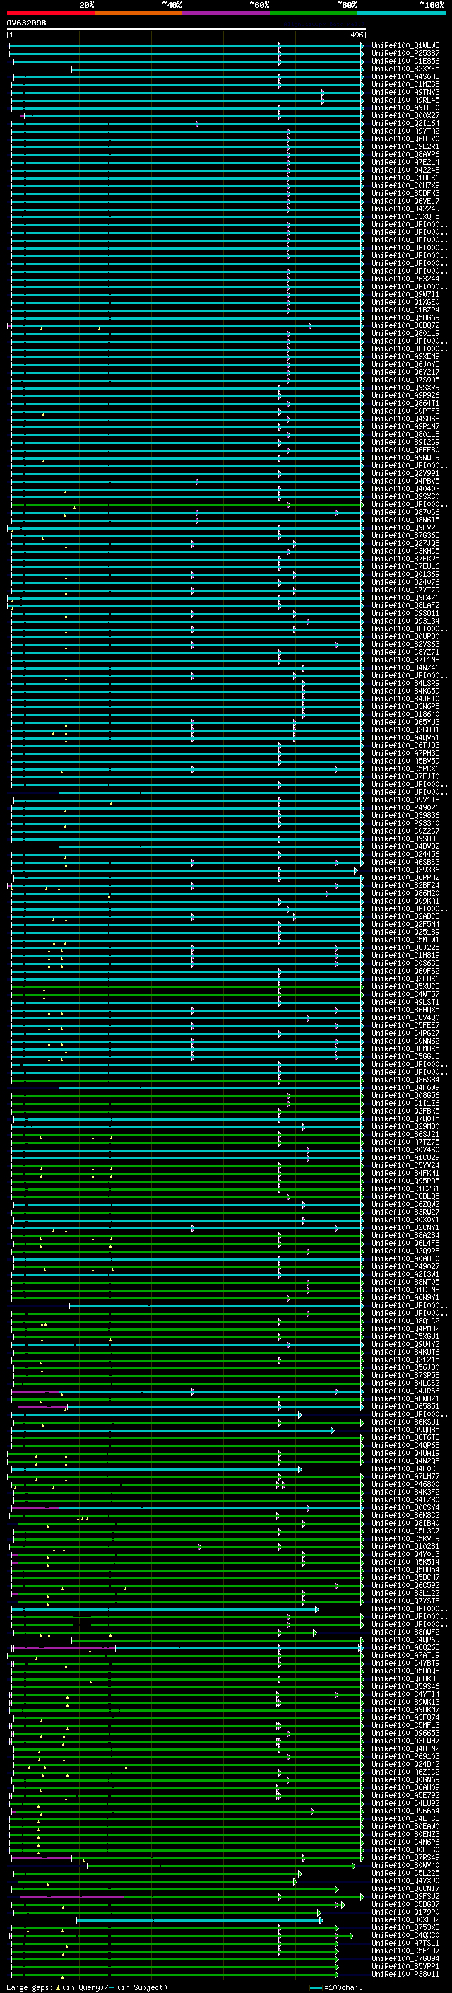Viewport: 452px width, 1993px height.
Task: Select hit label UniRef100_C1BZP4
Action: [x=405, y=310]
